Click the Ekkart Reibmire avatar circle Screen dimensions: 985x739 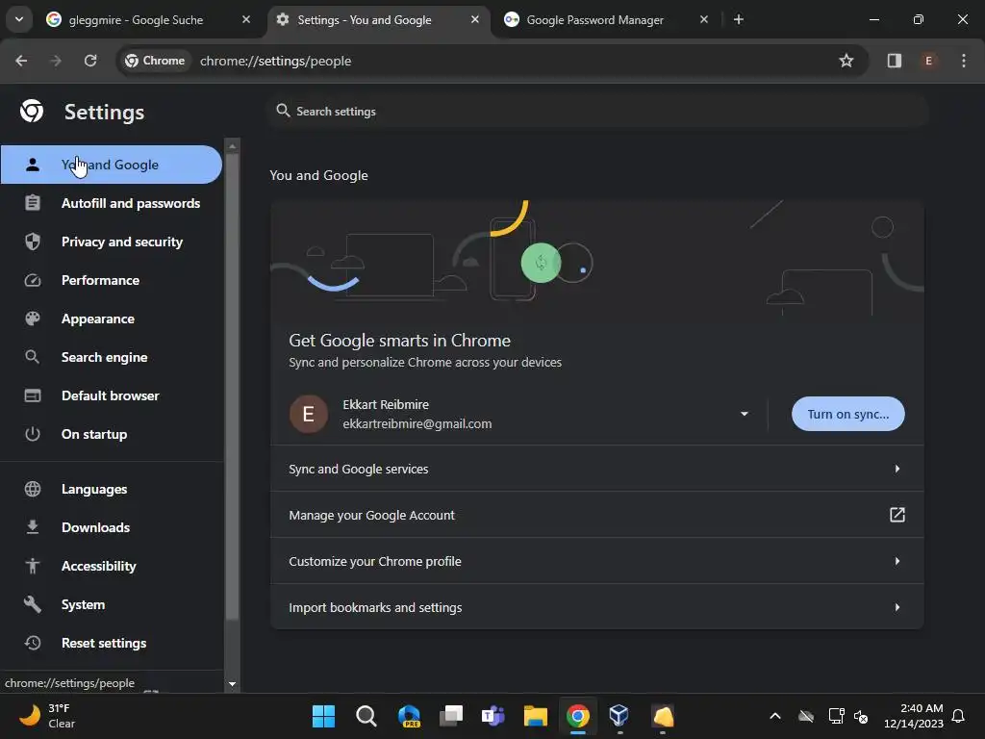point(309,414)
